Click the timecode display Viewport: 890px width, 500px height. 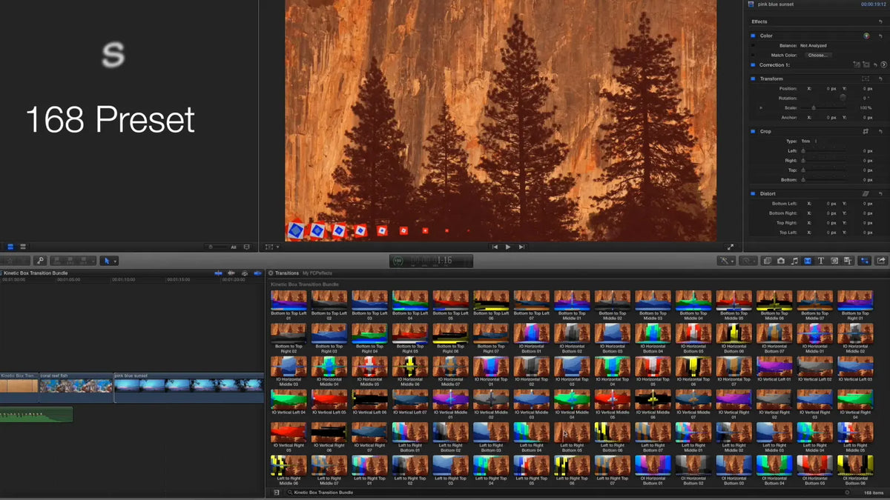coord(432,261)
